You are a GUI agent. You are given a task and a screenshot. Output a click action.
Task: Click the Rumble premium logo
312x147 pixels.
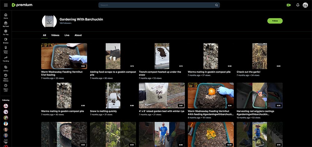click(x=22, y=5)
